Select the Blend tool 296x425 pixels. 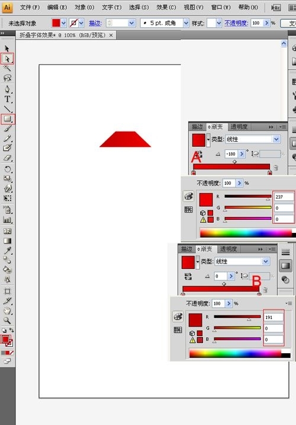(x=7, y=260)
